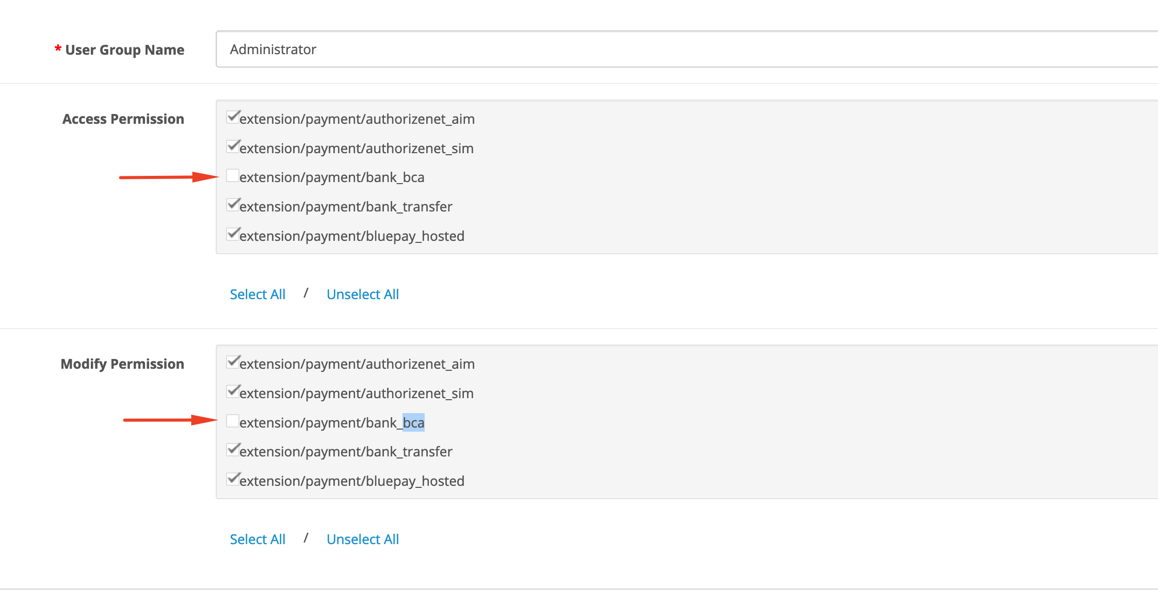Click bank_bca text in Access Permission
This screenshot has width=1158, height=590.
coord(332,177)
